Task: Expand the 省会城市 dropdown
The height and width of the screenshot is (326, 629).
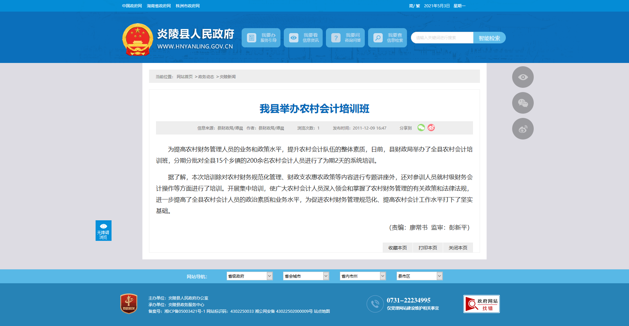Action: [306, 276]
